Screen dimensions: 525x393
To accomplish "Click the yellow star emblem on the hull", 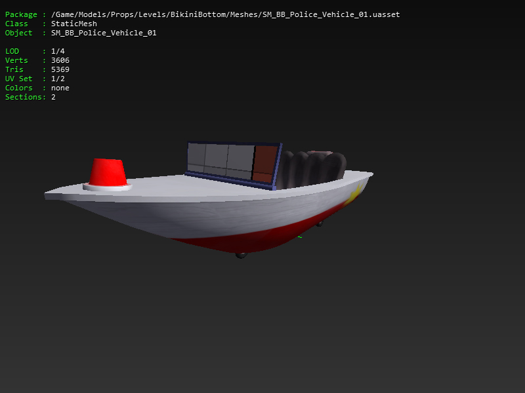I will pyautogui.click(x=355, y=195).
